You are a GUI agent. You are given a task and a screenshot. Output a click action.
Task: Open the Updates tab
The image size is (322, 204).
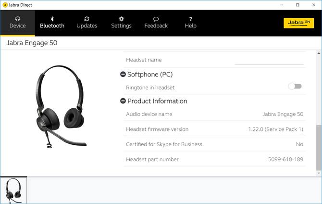coord(87,23)
